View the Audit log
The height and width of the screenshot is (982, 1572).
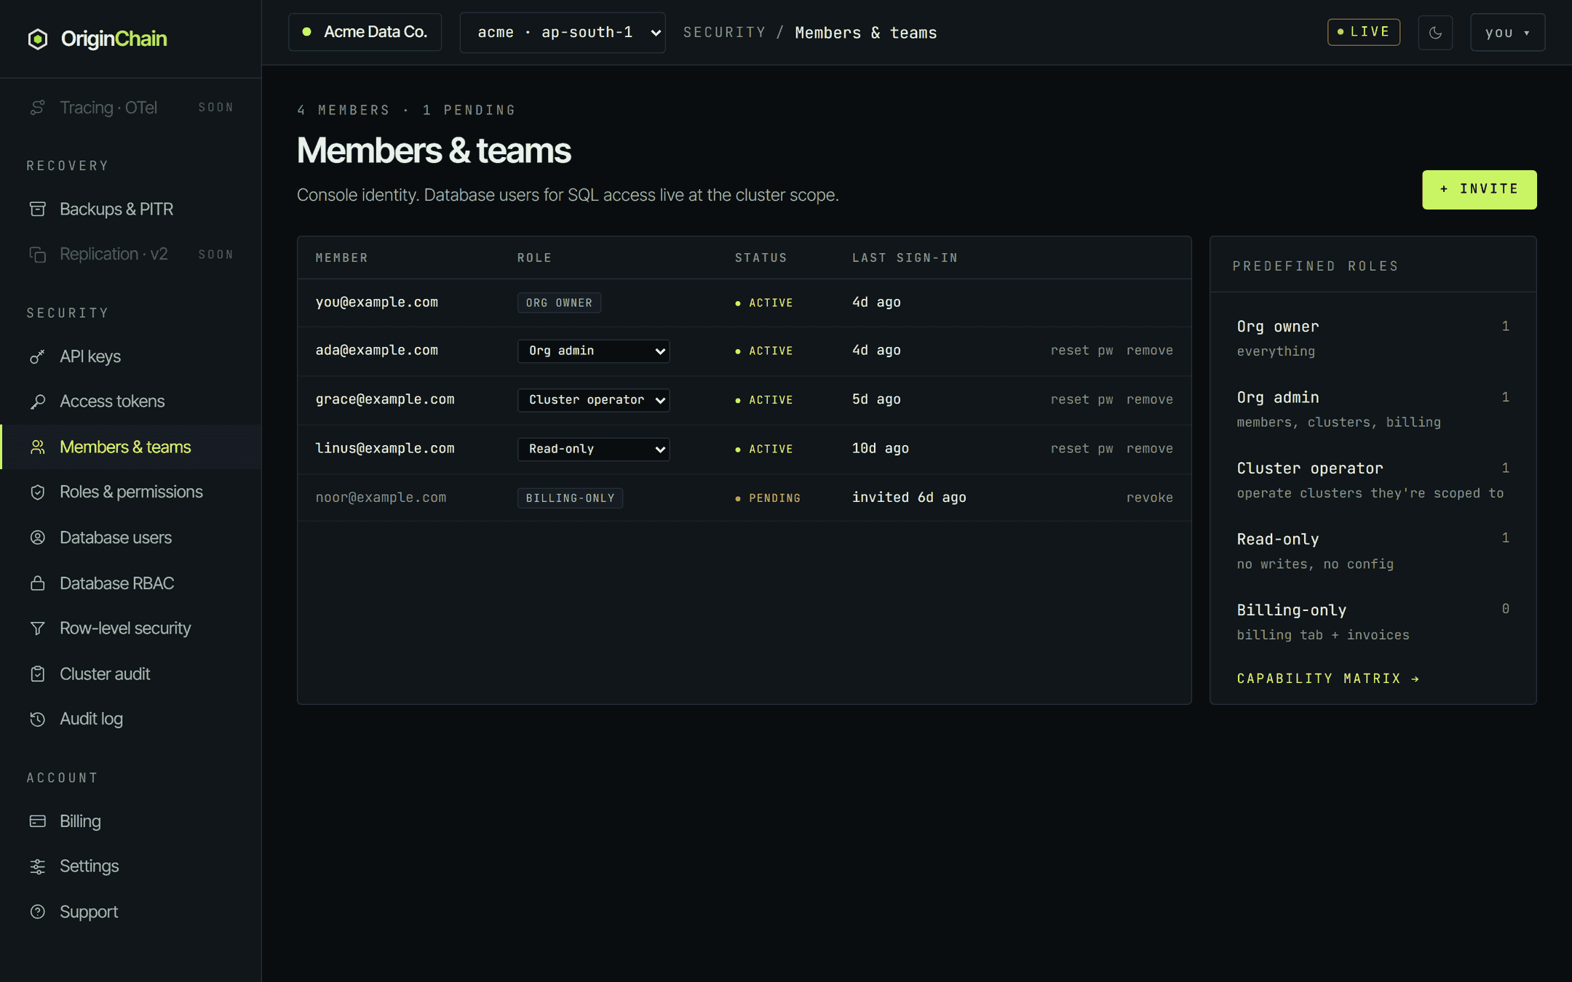click(131, 719)
